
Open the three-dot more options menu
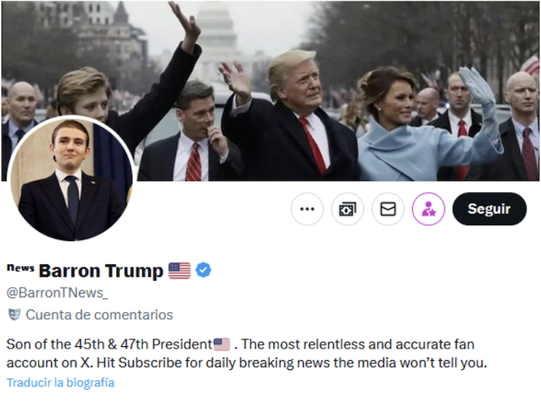pyautogui.click(x=307, y=209)
